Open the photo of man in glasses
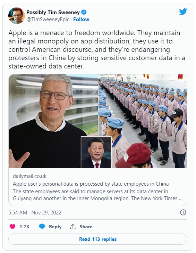Screen dimensions: 196x253 pos(53,121)
